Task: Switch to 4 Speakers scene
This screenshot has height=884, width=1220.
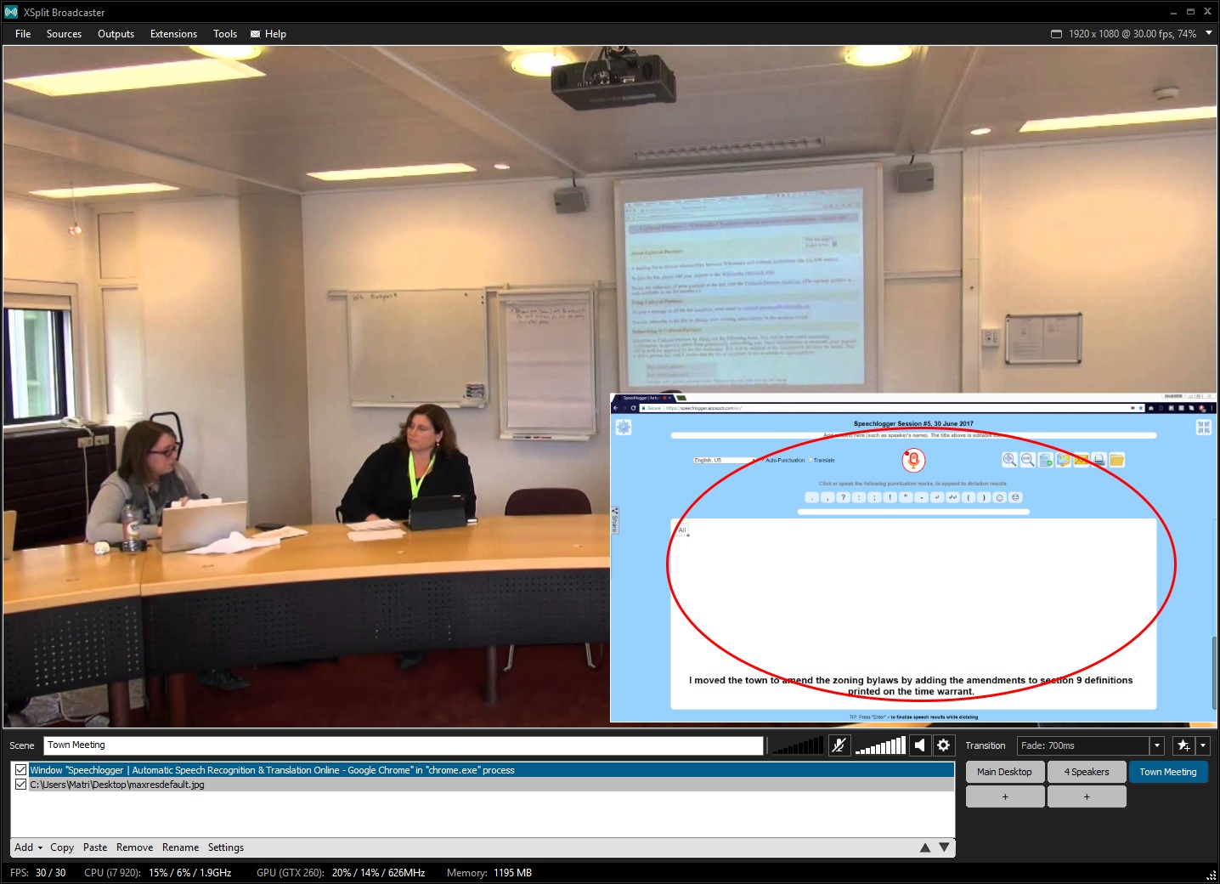Action: [x=1087, y=772]
